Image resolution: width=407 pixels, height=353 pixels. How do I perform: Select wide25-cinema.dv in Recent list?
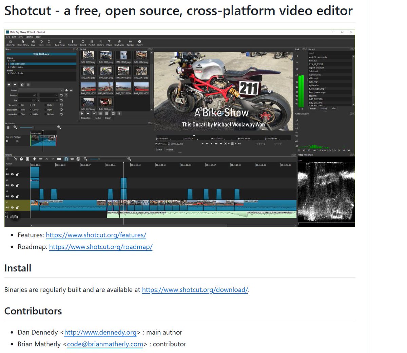(x=318, y=57)
